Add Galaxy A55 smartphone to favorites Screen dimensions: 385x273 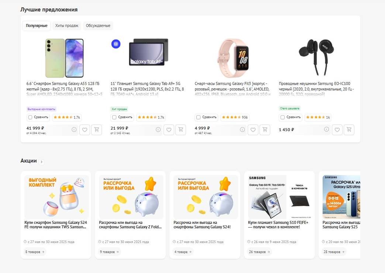[85, 130]
